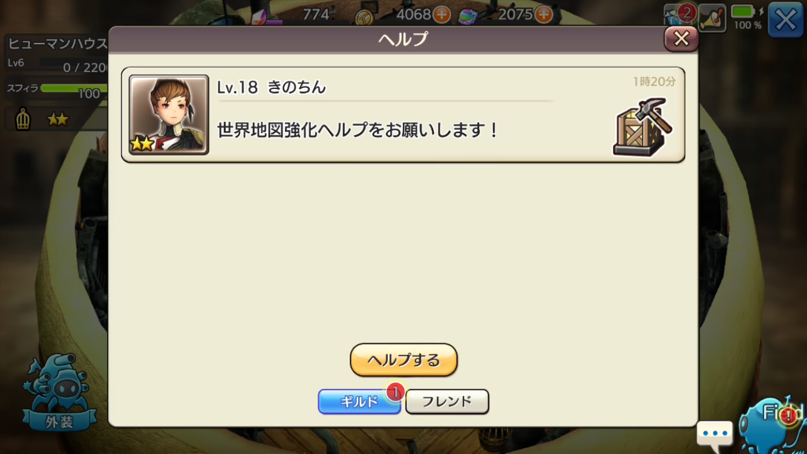Open the 外装 exterior menu icon
The width and height of the screenshot is (807, 454).
[59, 392]
